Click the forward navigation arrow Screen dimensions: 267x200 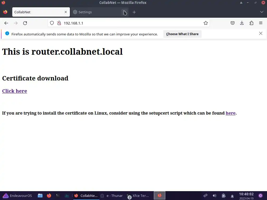[x=16, y=23]
